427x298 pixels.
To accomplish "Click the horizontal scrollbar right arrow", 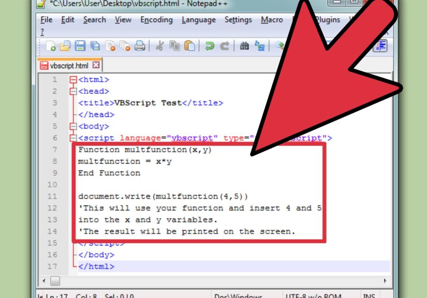I will (x=385, y=281).
